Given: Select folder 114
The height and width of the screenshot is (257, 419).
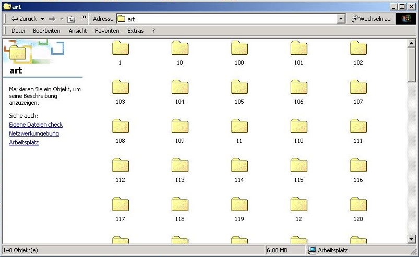Looking at the screenshot, I should 239,170.
